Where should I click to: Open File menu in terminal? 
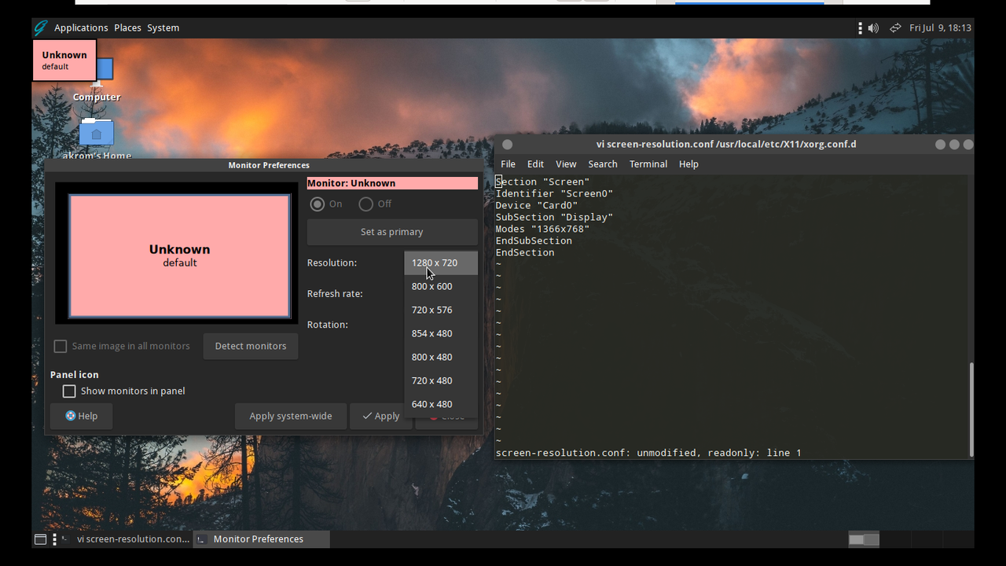[x=509, y=164]
